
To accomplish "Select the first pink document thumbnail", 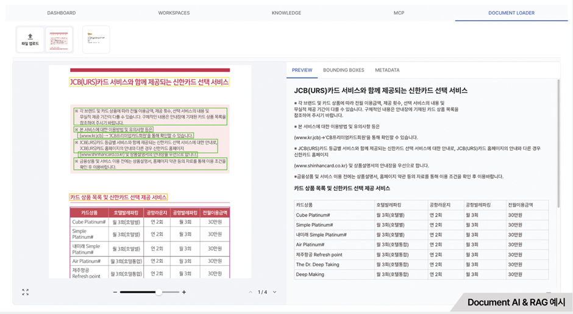I will [59, 39].
